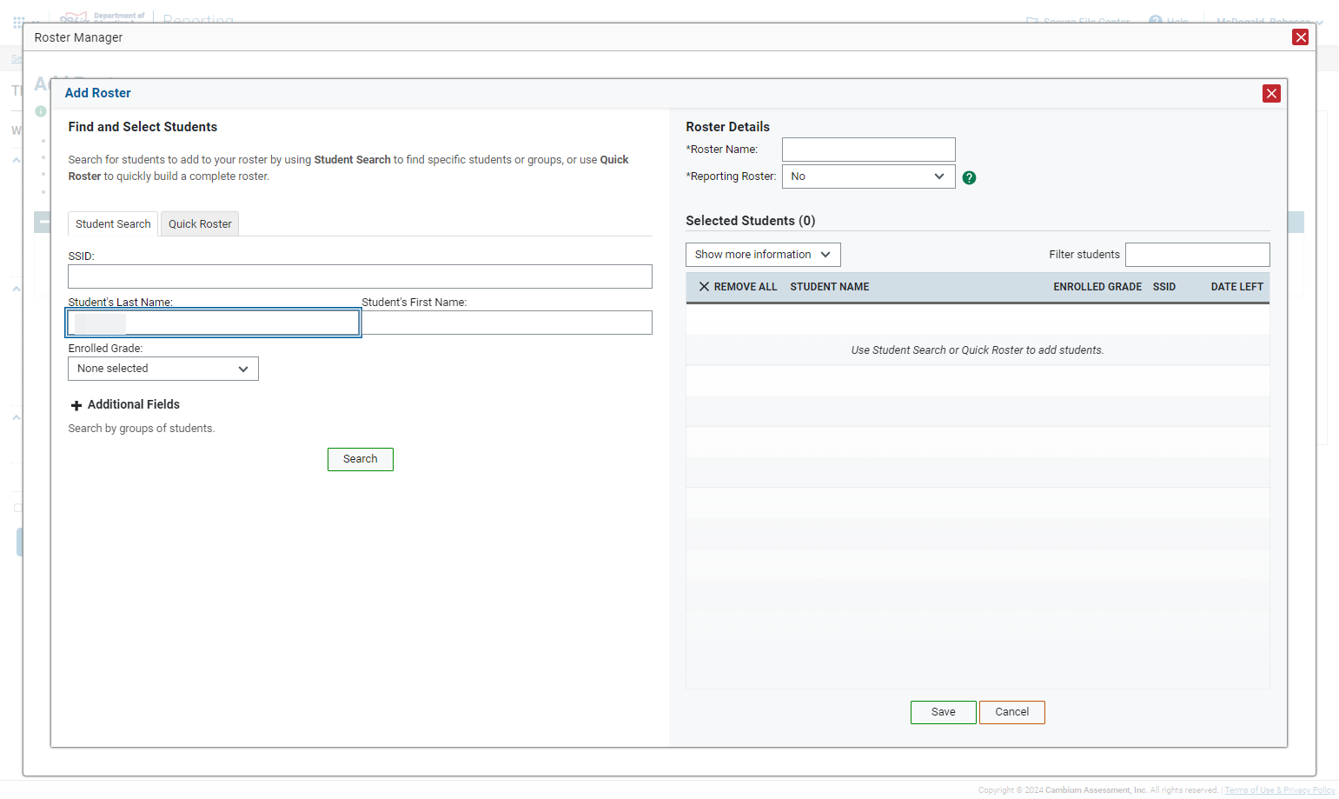Sort by Student Name column header
The image size is (1339, 799).
tap(829, 287)
